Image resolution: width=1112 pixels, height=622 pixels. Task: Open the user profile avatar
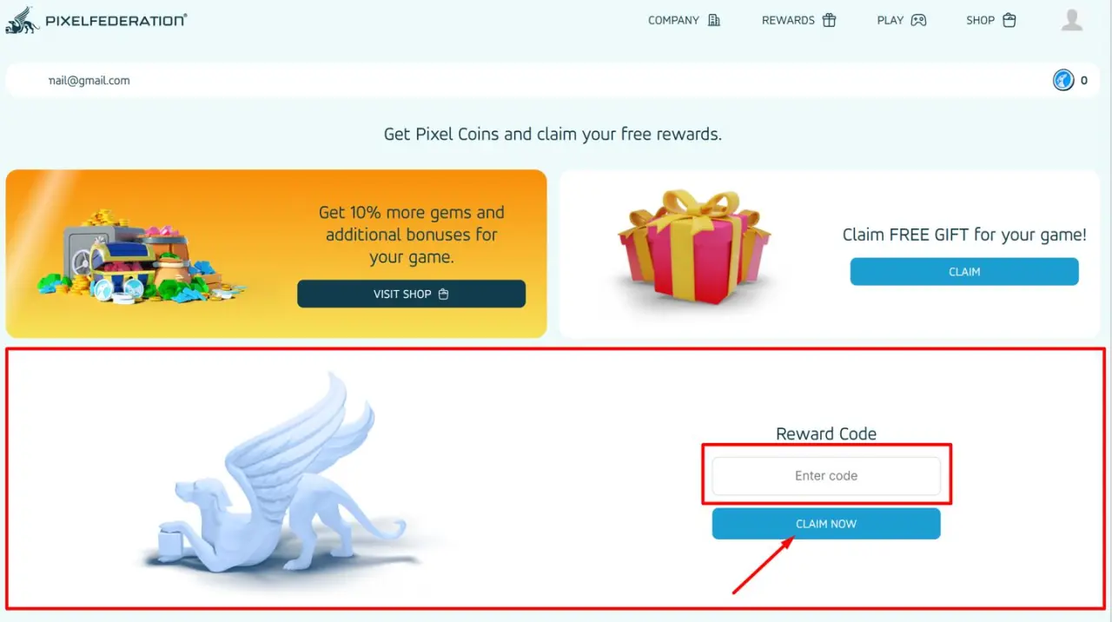click(1072, 20)
